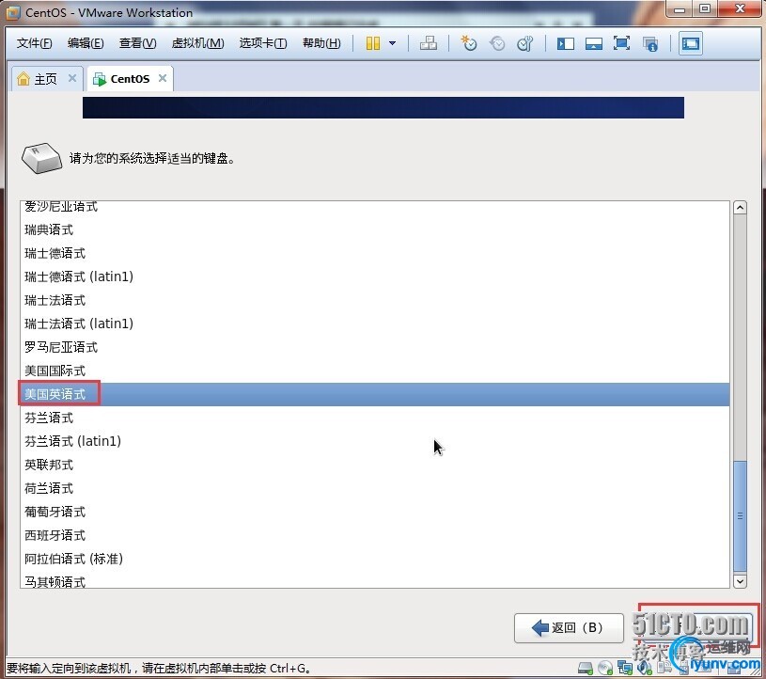Switch to Unity mode
Image resolution: width=766 pixels, height=679 pixels.
[650, 43]
